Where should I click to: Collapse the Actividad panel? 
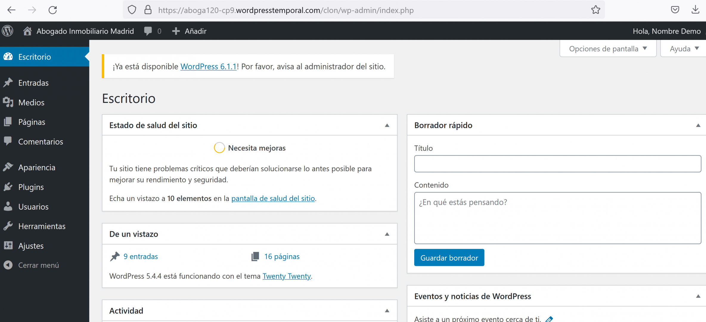tap(387, 311)
